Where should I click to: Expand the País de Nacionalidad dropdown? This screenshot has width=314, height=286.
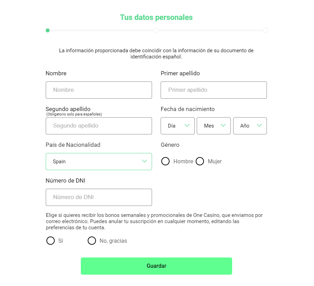[x=99, y=162]
